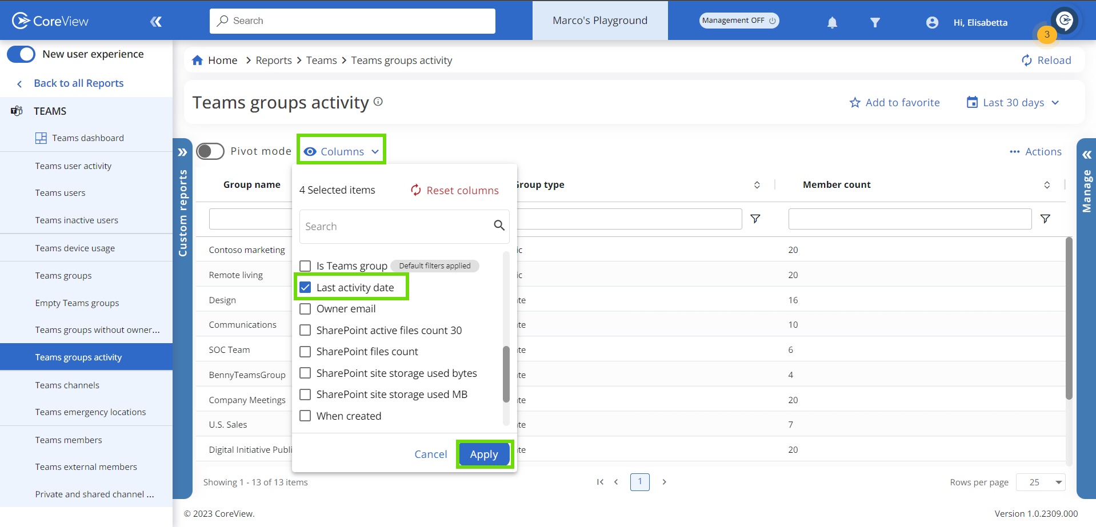Select page 1 button
The width and height of the screenshot is (1096, 527).
pyautogui.click(x=640, y=482)
